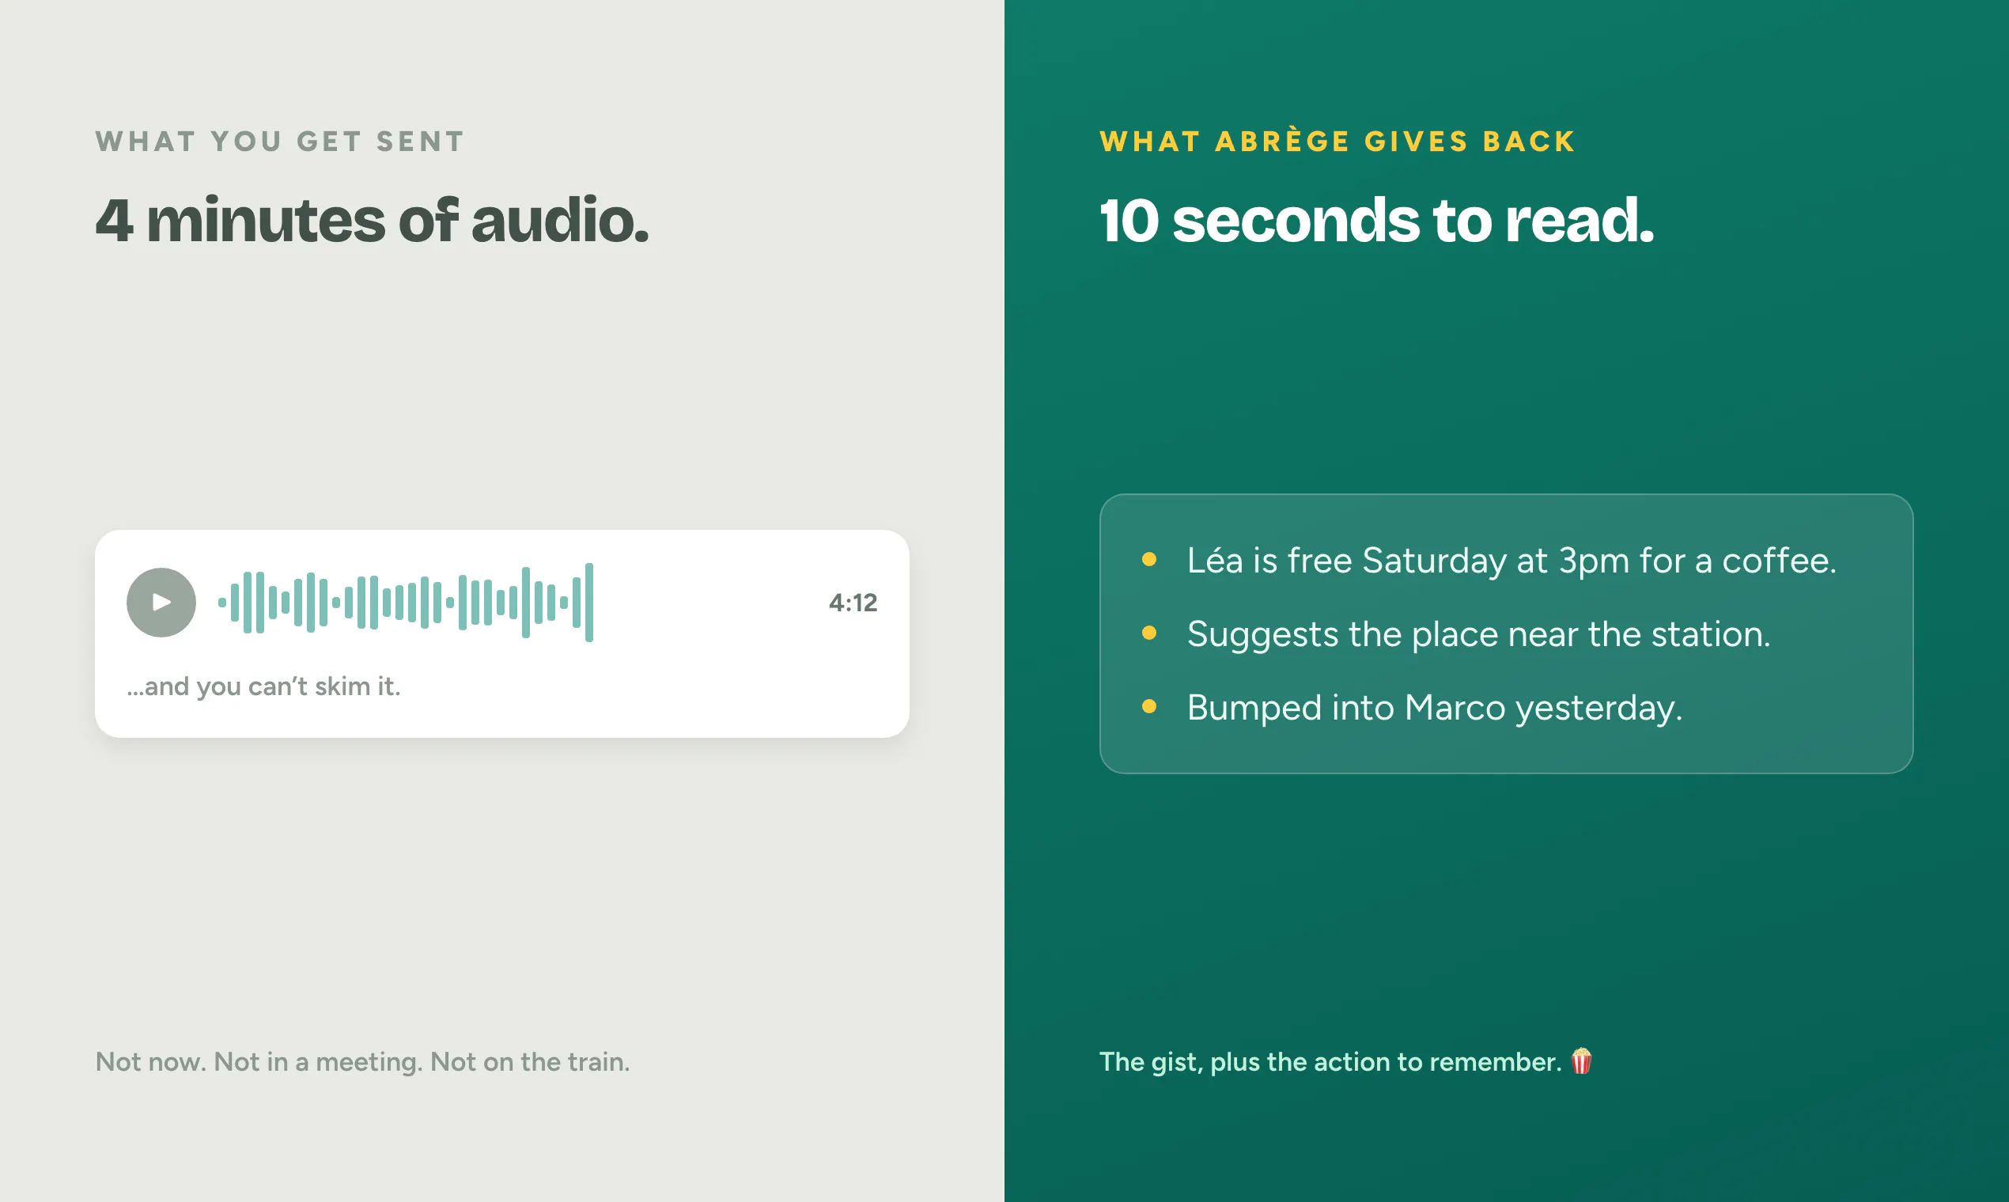Click the yellow bullet beside the station suggestion line

tap(1148, 633)
